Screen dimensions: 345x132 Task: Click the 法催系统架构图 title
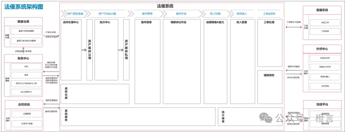pos(24,7)
